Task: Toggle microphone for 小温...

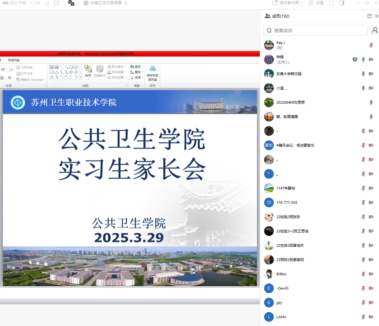Action: [363, 88]
